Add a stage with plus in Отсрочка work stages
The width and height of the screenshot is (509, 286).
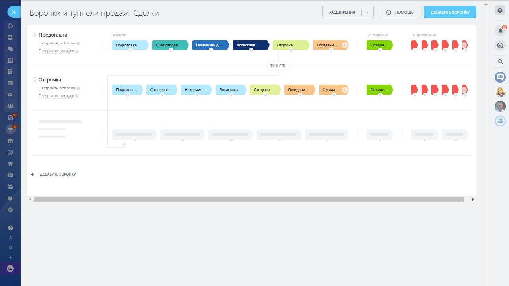(345, 90)
